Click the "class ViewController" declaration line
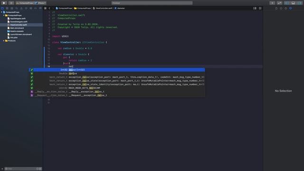 pos(79,42)
